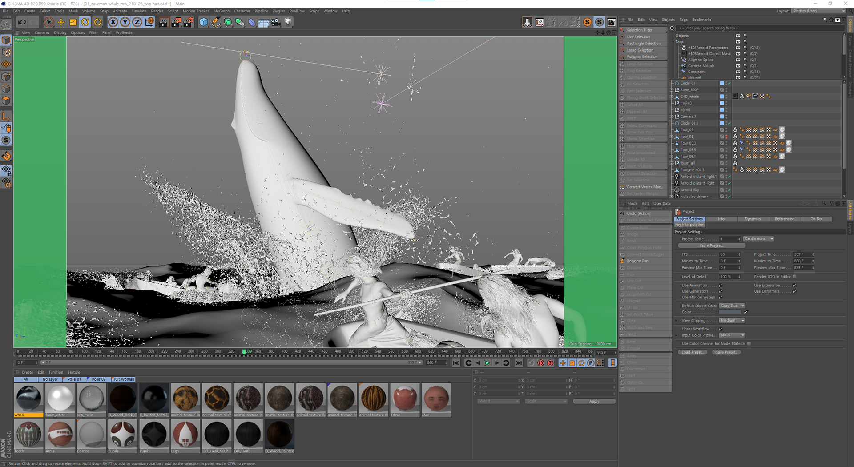The height and width of the screenshot is (467, 854).
Task: Click the Point Level Animation dots icon
Action: (600, 363)
